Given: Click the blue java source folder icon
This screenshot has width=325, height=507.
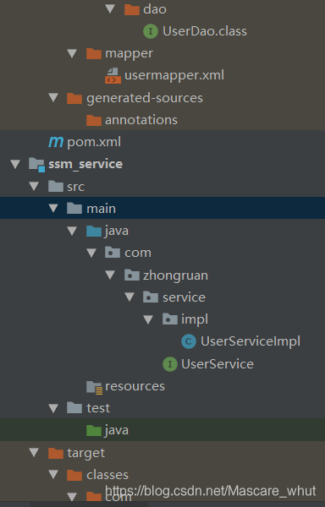Looking at the screenshot, I should pyautogui.click(x=94, y=232).
